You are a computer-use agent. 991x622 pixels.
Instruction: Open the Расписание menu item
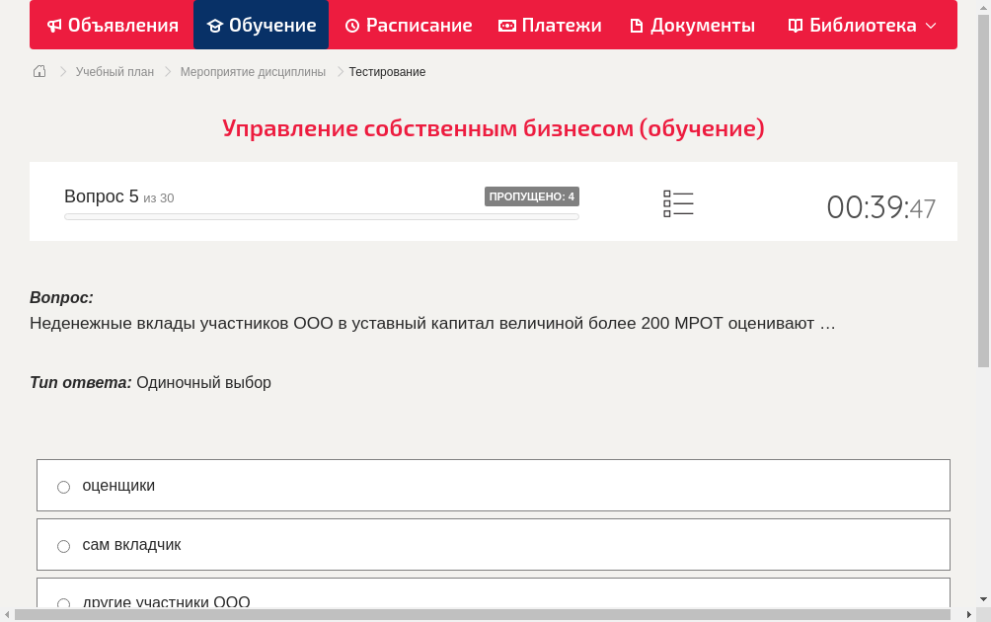(x=409, y=25)
